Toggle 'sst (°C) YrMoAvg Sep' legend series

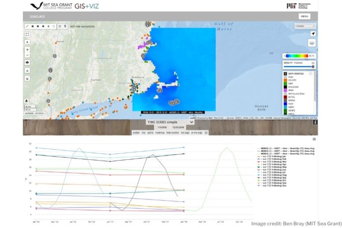(272, 178)
